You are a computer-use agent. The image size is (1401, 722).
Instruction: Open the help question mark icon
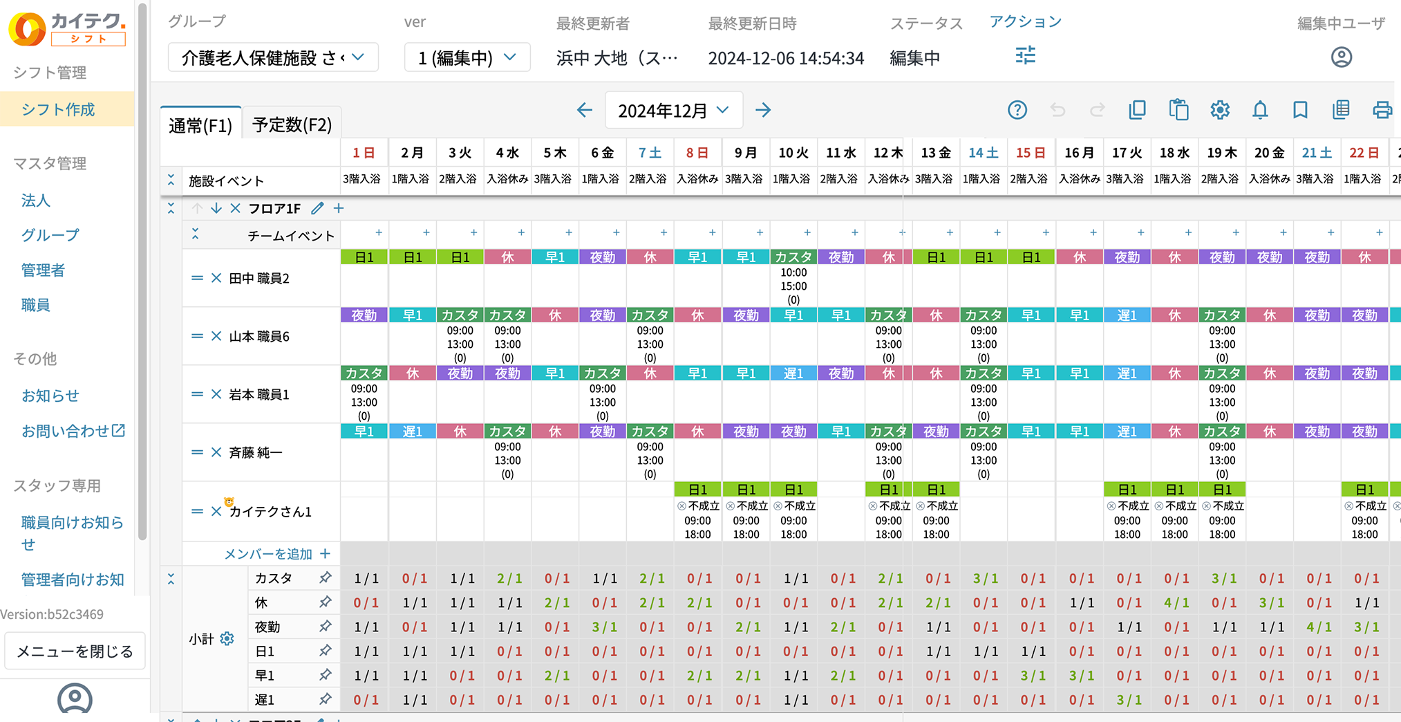1017,110
